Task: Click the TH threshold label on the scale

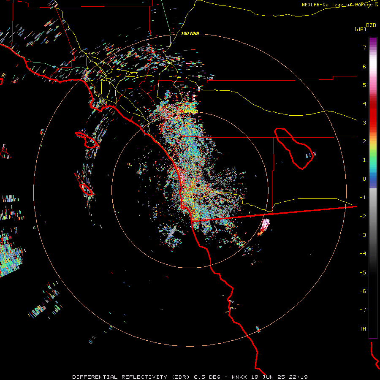Action: pyautogui.click(x=363, y=328)
